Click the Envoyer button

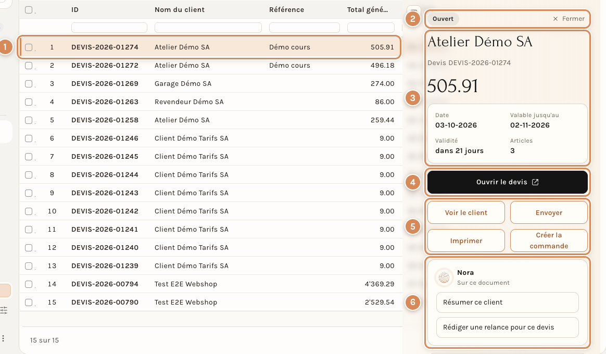549,212
